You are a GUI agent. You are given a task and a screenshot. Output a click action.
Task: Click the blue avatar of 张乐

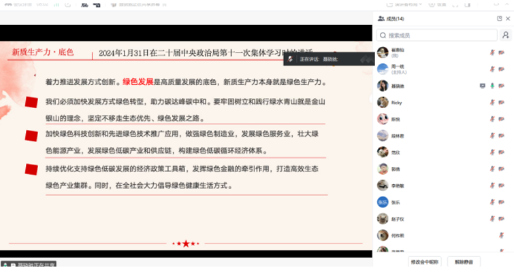(383, 202)
